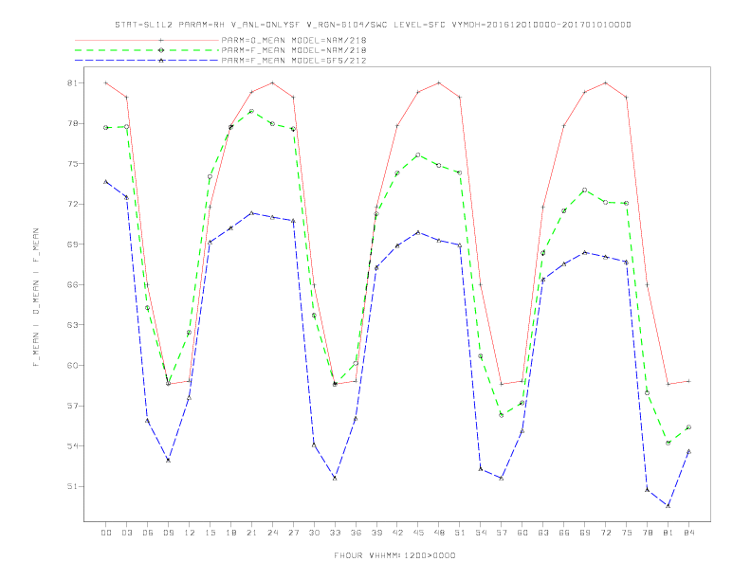Image resolution: width=751 pixels, height=580 pixels.
Task: Click the 66 tick on the vertical axis
Action: (72, 284)
